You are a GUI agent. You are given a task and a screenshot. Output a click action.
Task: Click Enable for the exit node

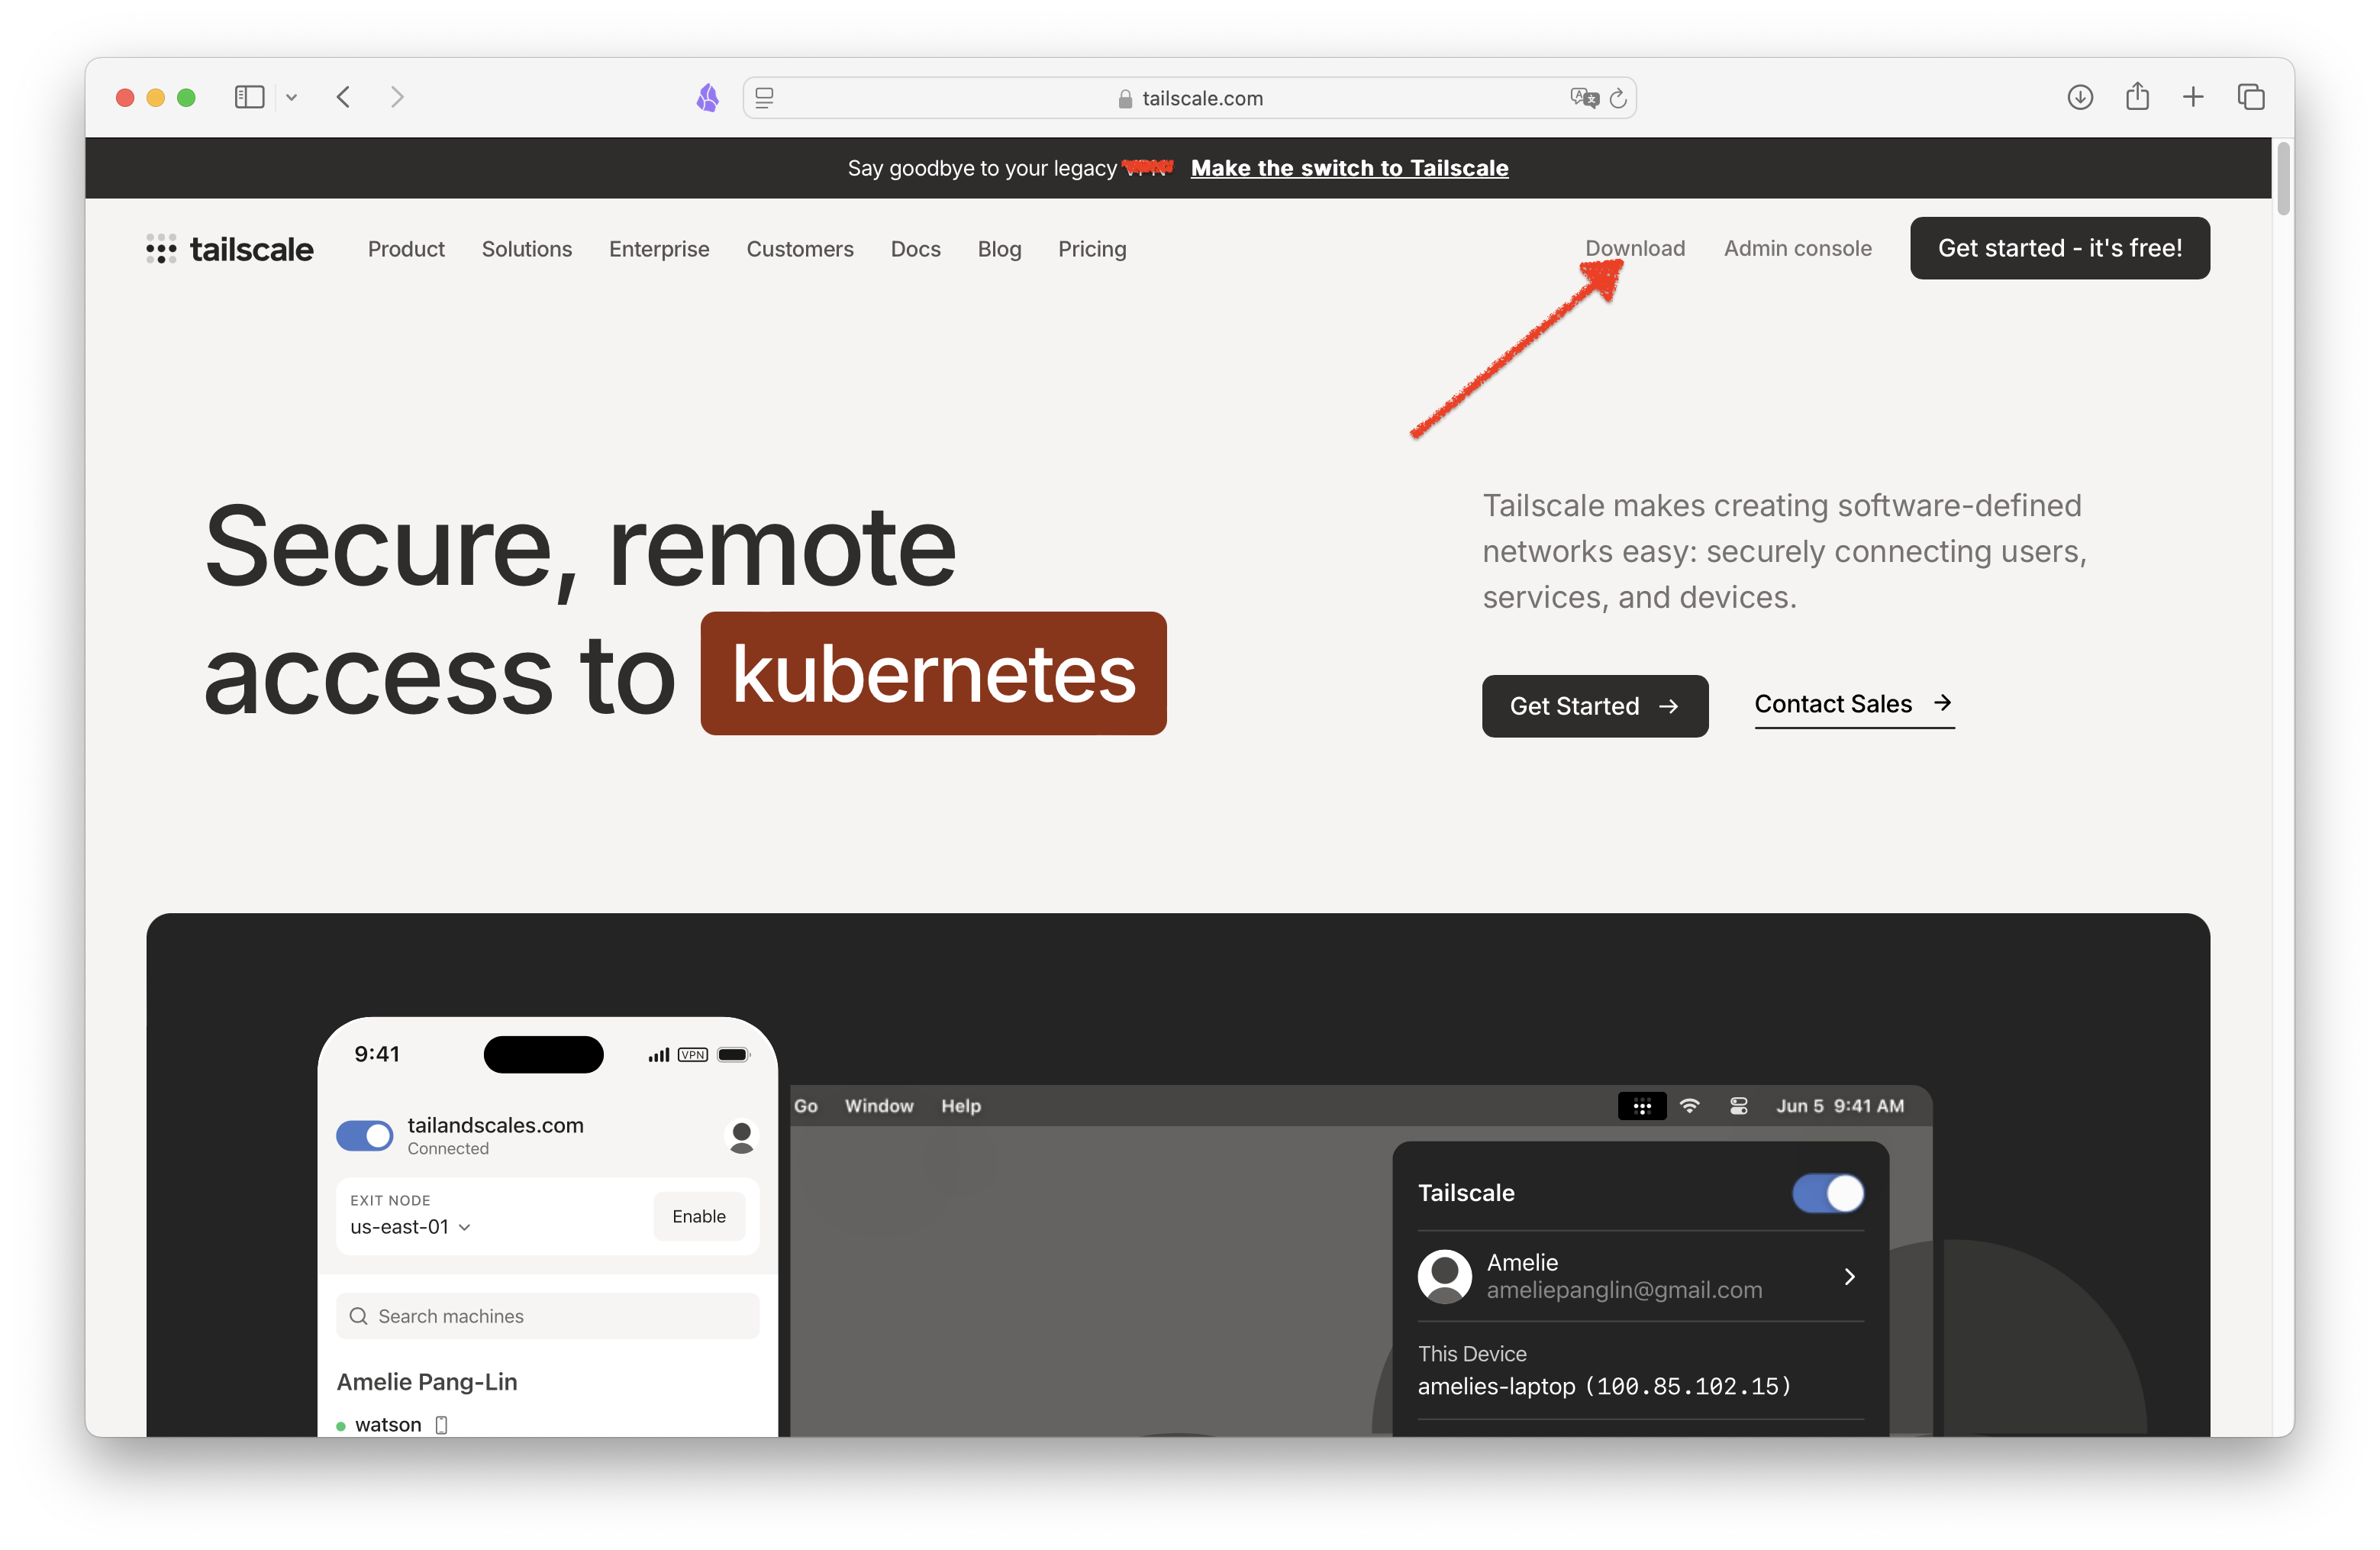[x=699, y=1217]
